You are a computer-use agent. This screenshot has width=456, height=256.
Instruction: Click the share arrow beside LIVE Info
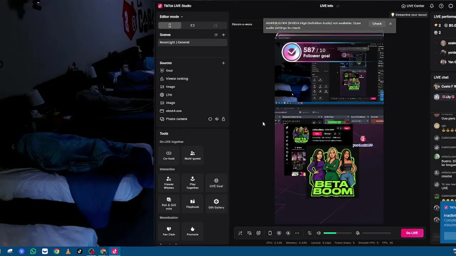pos(338,6)
